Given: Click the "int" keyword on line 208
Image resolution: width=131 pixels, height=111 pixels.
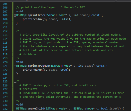Looking at the screenshot, I should (76, 15).
